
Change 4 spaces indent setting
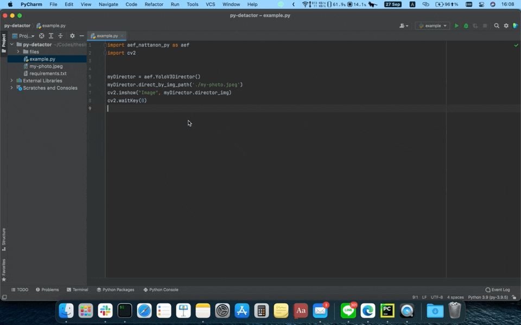click(x=455, y=297)
